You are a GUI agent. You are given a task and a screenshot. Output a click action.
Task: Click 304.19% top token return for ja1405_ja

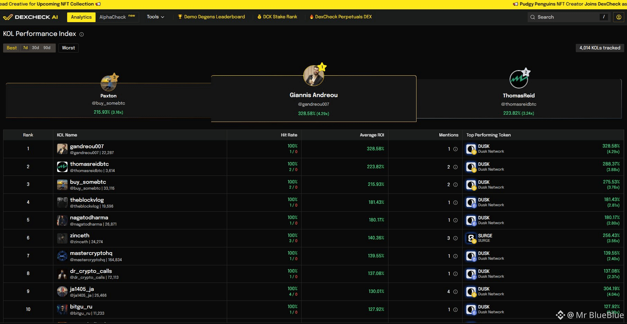pos(612,289)
